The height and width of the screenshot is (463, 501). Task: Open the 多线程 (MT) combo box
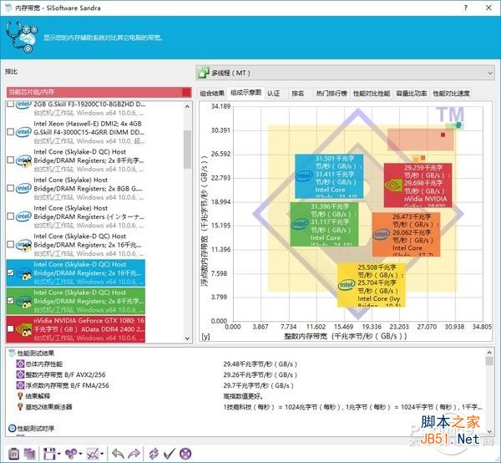345,73
